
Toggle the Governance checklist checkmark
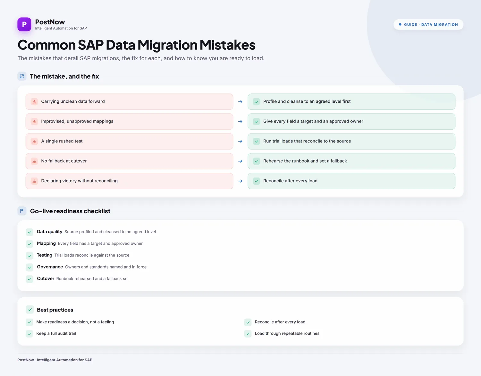(x=30, y=267)
